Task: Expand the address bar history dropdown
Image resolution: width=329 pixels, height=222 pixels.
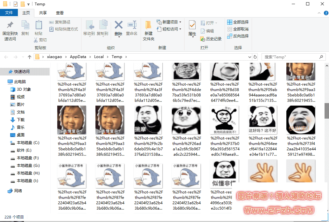Action: pos(249,57)
